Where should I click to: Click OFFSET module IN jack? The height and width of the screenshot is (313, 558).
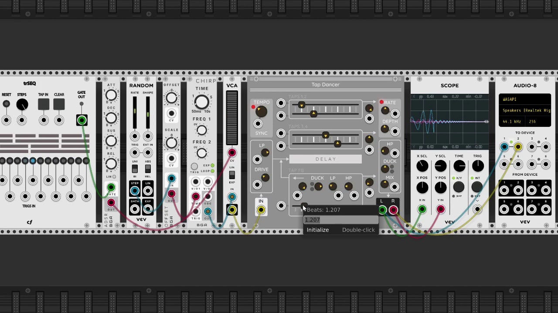point(171,178)
